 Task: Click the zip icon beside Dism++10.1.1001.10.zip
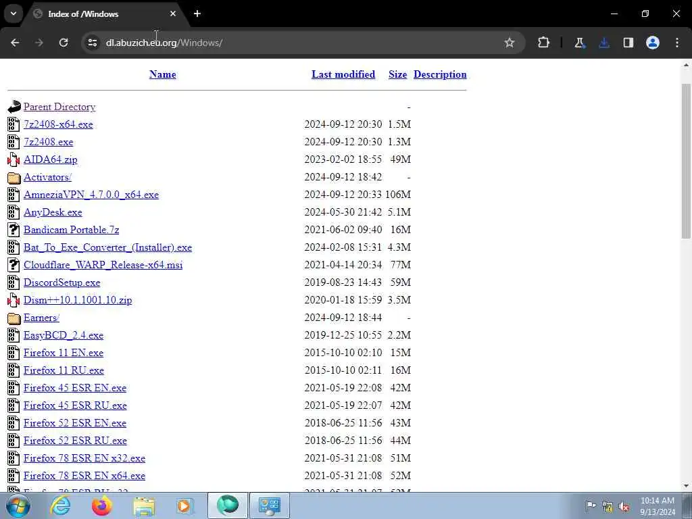(14, 301)
